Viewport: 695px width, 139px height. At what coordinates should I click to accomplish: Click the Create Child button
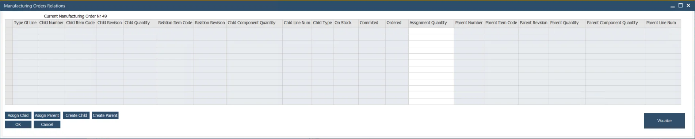pyautogui.click(x=76, y=115)
